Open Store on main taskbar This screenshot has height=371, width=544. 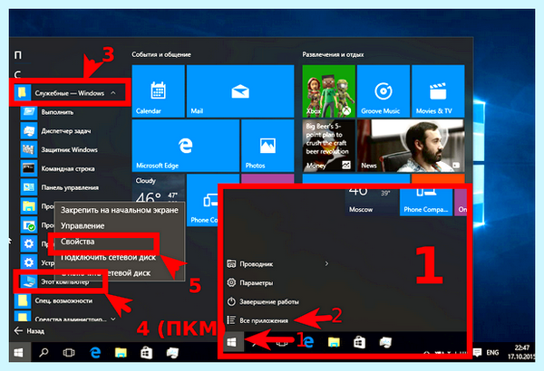pyautogui.click(x=146, y=353)
